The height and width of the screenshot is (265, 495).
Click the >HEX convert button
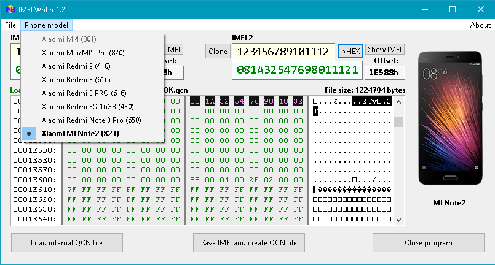point(350,52)
